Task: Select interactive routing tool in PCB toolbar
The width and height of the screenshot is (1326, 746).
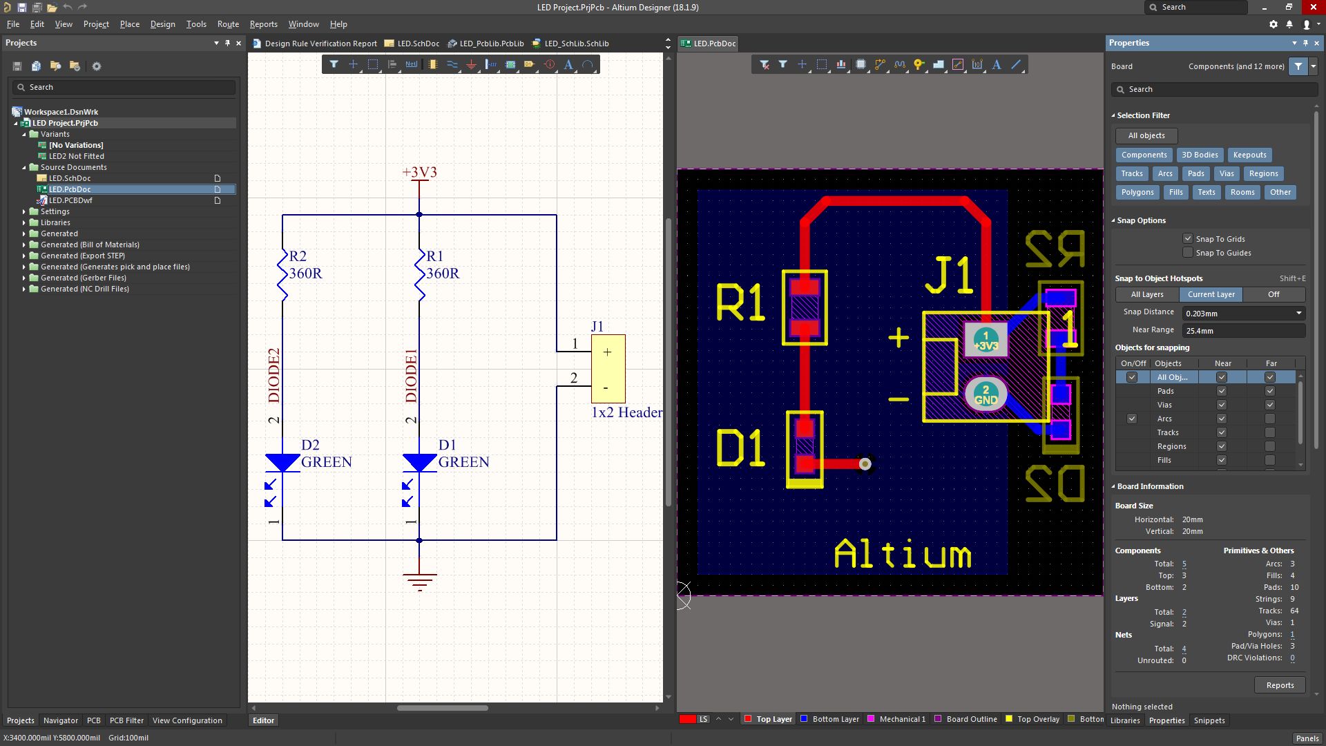Action: click(880, 64)
